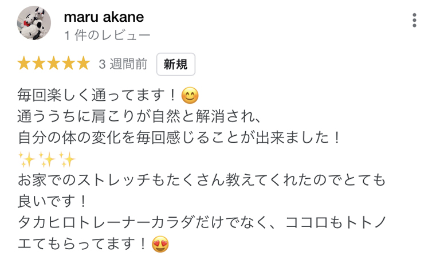
Task: Click the text "毎回楽しく通ってます！"
Action: [98, 95]
